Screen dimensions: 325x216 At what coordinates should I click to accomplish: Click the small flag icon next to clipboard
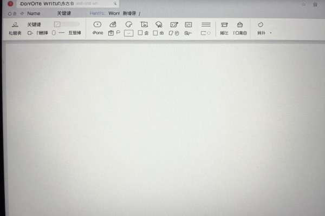(x=118, y=32)
